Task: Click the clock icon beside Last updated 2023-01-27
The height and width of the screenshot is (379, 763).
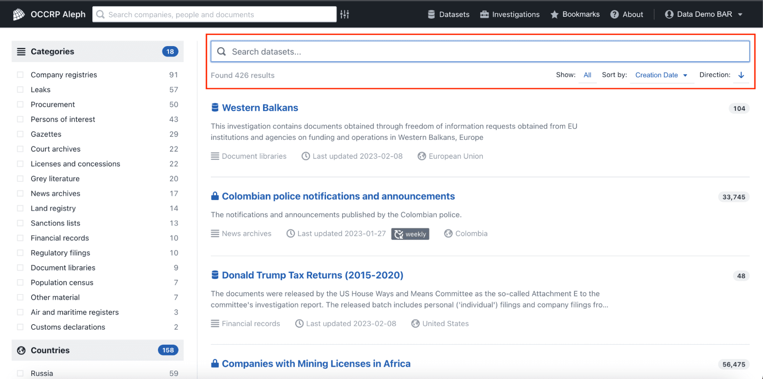Action: [290, 233]
